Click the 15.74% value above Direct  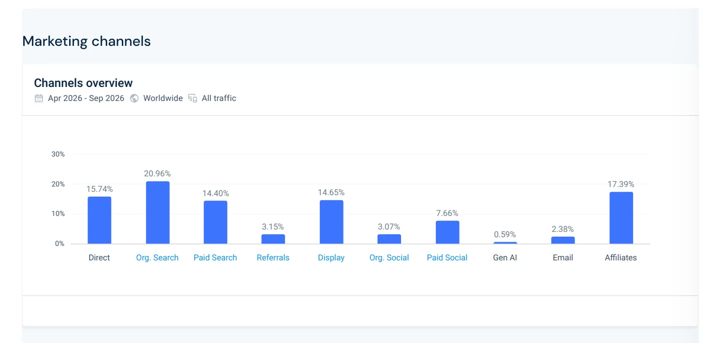point(100,189)
